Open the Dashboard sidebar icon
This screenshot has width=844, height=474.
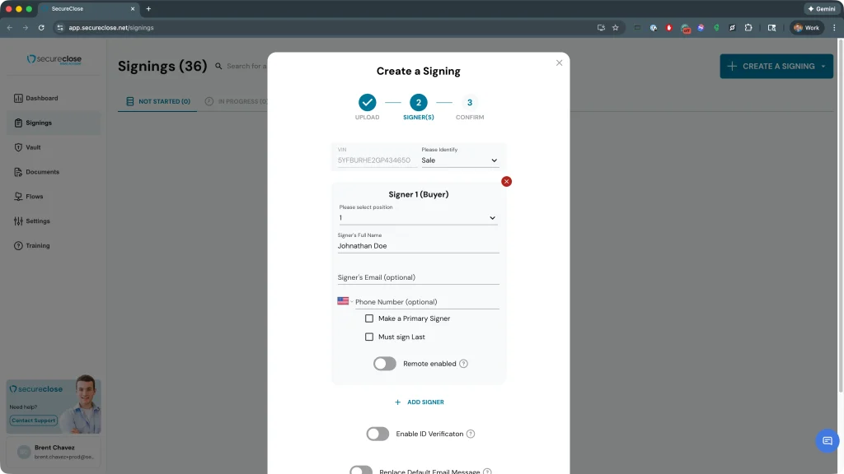tap(18, 99)
